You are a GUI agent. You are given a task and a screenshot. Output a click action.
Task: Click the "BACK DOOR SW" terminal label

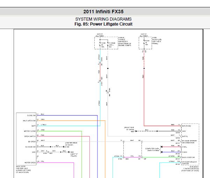click(x=188, y=157)
